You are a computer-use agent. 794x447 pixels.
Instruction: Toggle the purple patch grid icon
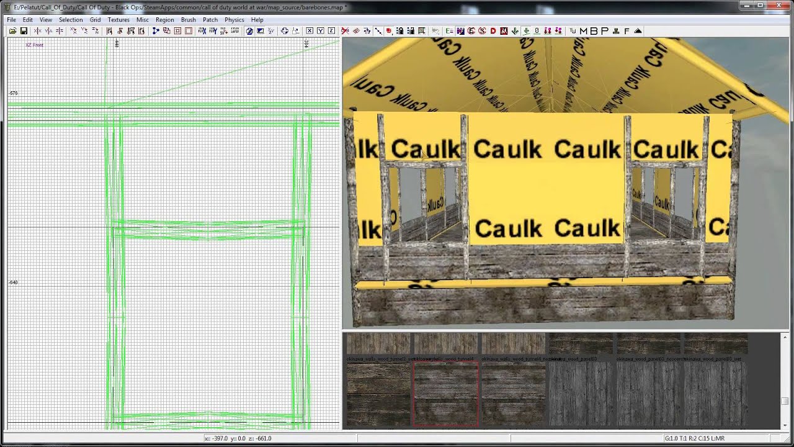point(460,30)
